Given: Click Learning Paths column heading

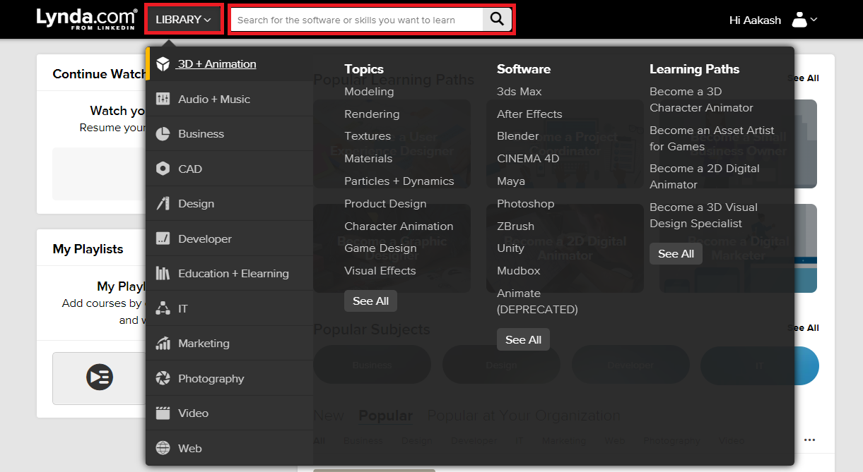Looking at the screenshot, I should tap(695, 69).
